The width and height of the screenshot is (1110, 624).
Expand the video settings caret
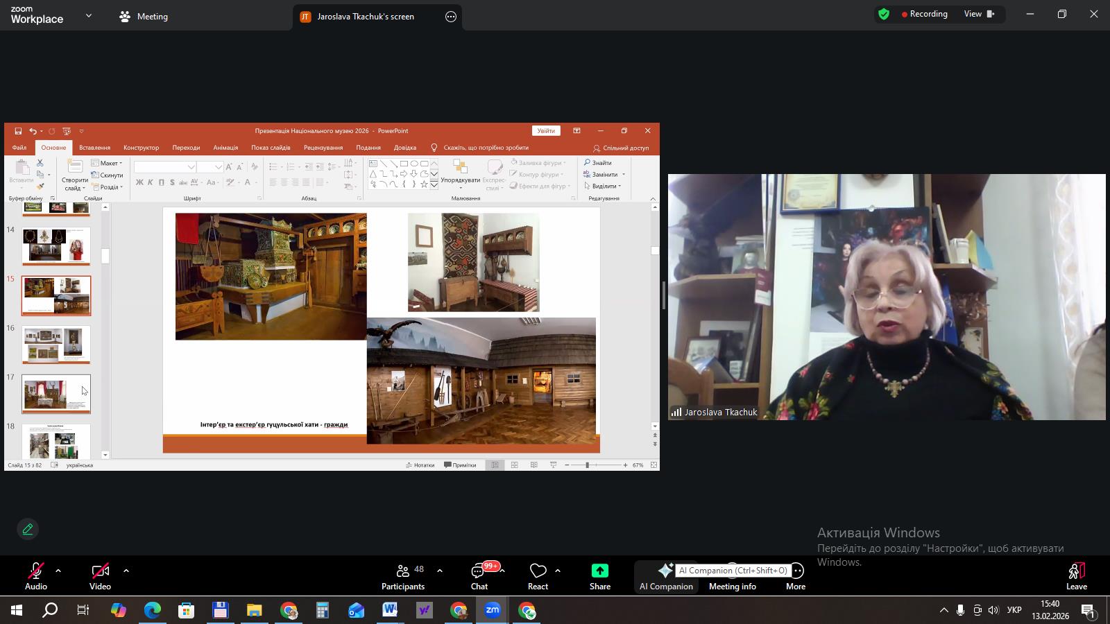point(126,571)
